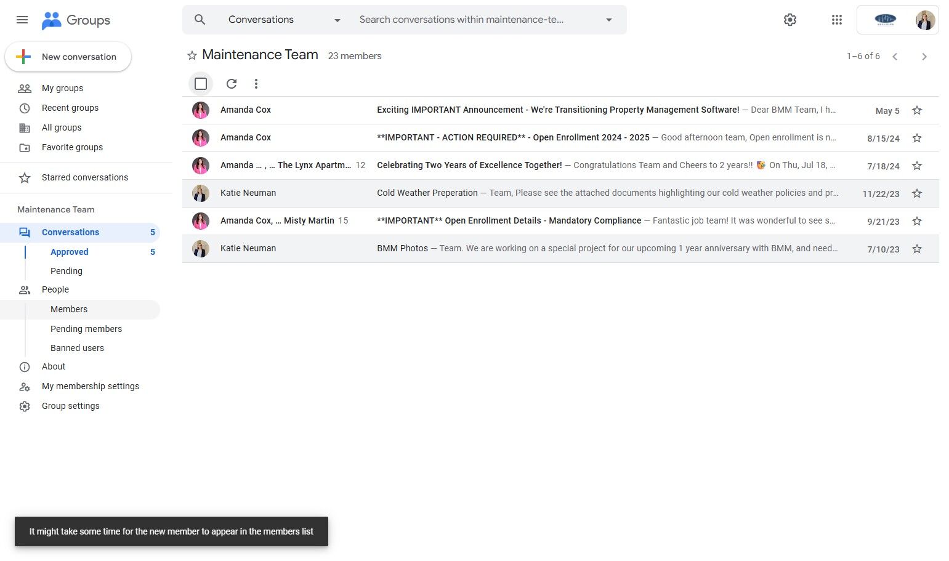
Task: Star the BMM Photos conversation
Action: click(917, 249)
